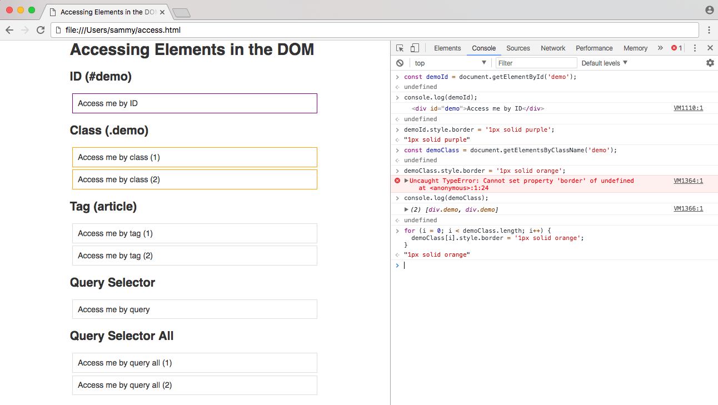The image size is (718, 405).
Task: Click the purple-bordered Access me by ID box
Action: tap(194, 103)
